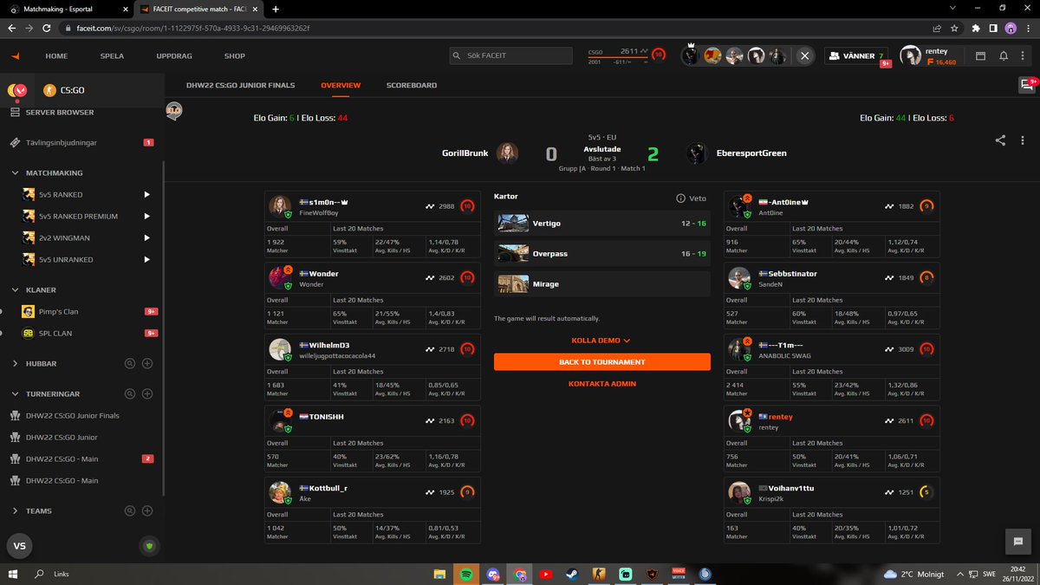Image resolution: width=1040 pixels, height=585 pixels.
Task: Open YouTube app from the taskbar
Action: (x=546, y=574)
